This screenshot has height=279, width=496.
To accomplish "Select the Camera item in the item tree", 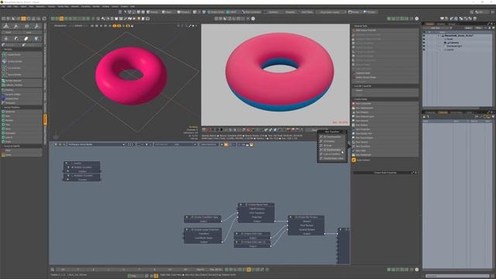I will tap(454, 43).
